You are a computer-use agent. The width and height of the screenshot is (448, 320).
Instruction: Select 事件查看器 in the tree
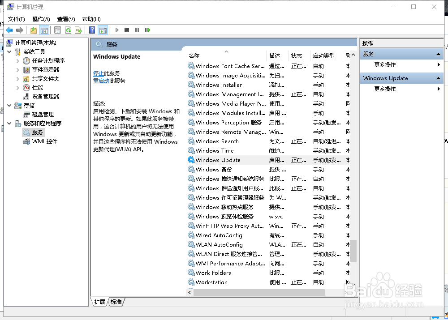point(46,70)
